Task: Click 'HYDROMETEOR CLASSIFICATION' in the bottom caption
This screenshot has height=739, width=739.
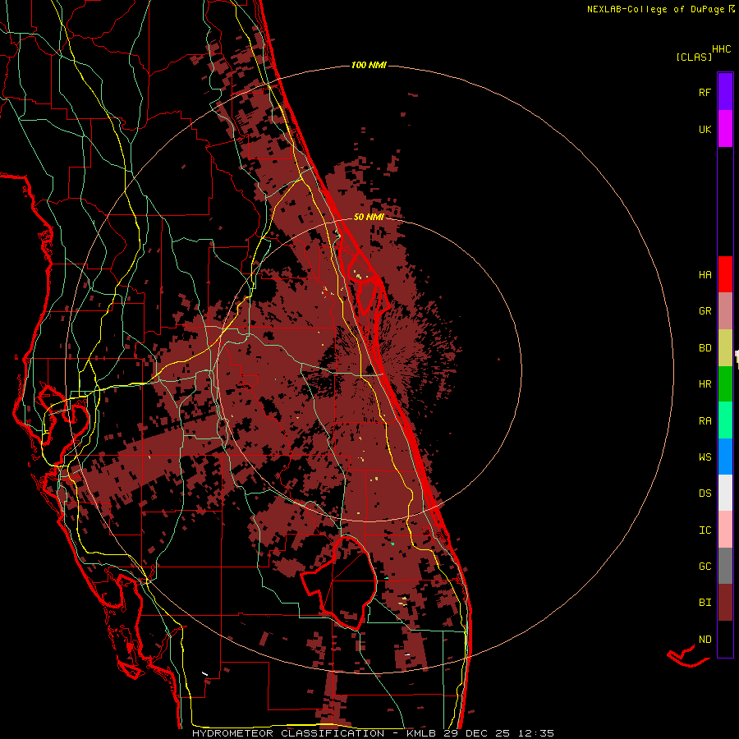Action: click(288, 733)
